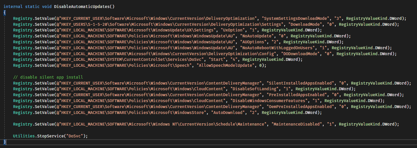
Task: Click the DisableAutomaticUpdates method name
Action: click(x=82, y=7)
